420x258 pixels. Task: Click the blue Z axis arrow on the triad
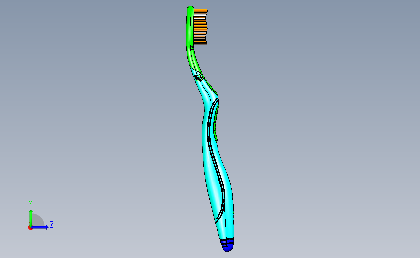[x=40, y=227]
